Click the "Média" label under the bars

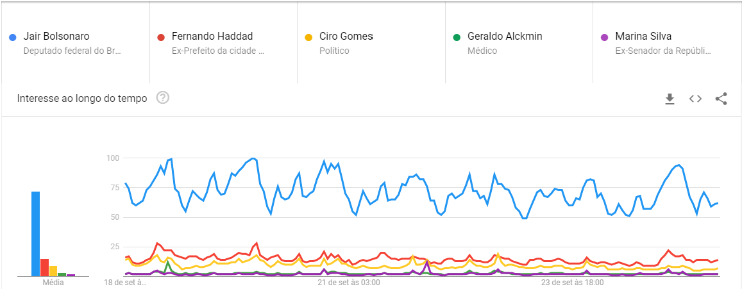[x=53, y=282]
